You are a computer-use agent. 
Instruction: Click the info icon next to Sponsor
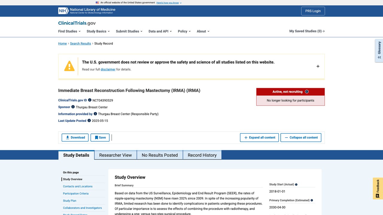[73, 107]
